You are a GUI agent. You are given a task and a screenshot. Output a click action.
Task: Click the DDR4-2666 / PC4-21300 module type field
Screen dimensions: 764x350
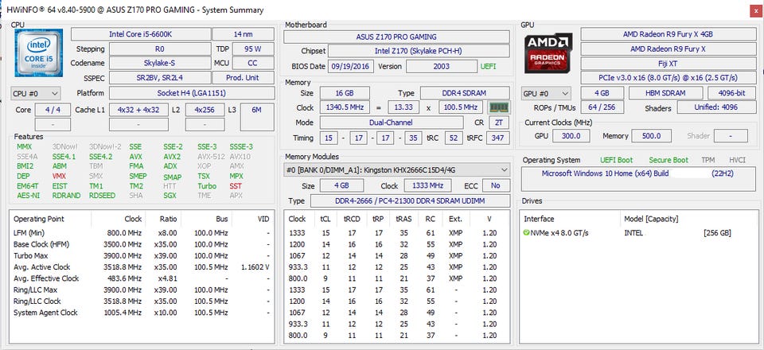click(x=410, y=201)
